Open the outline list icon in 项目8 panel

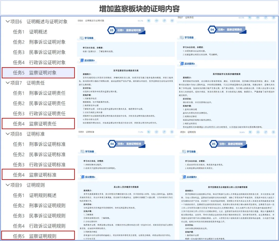[149, 132]
